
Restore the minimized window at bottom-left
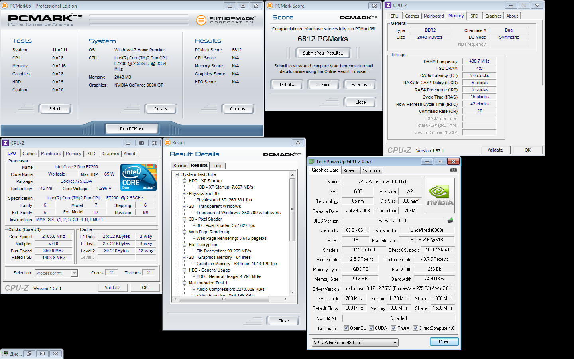29,353
